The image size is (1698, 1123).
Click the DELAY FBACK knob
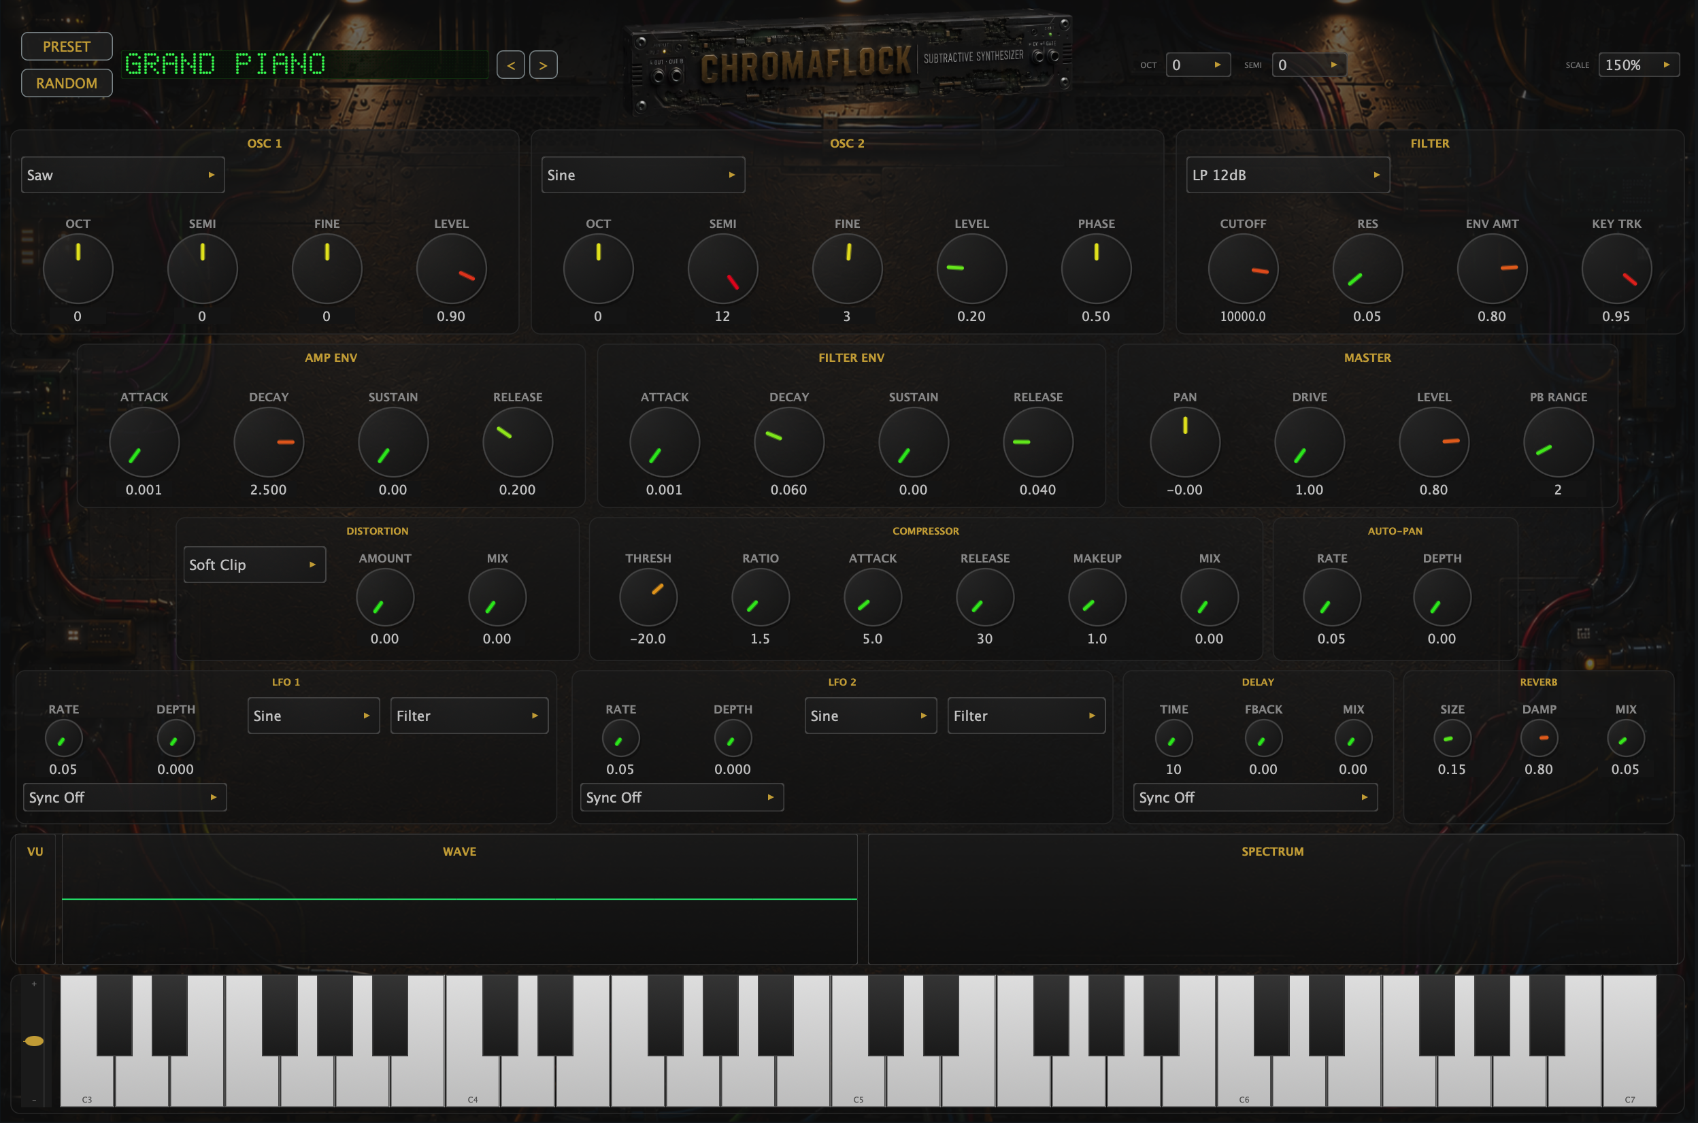click(1263, 739)
